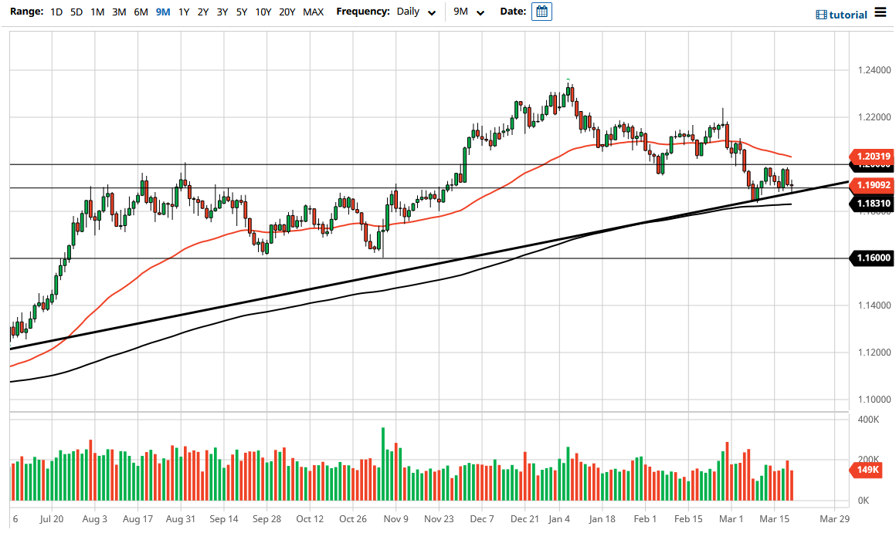Click the Mar 29 date label
Image resolution: width=896 pixels, height=533 pixels.
(834, 519)
